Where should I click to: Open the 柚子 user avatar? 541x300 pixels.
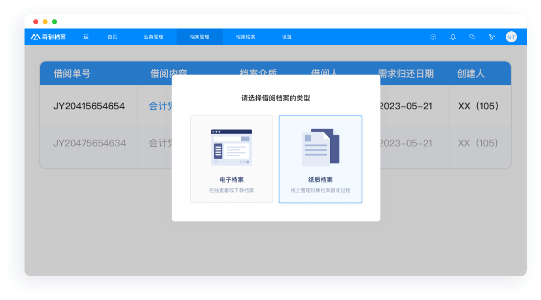point(511,37)
